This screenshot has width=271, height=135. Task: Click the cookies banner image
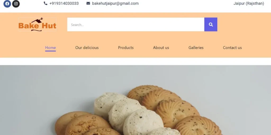[x=135, y=100]
